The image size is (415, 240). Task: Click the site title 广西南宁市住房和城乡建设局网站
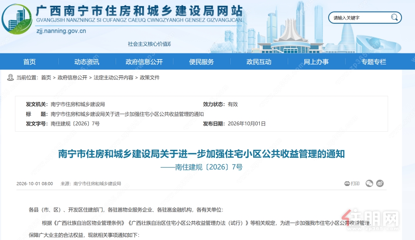click(x=139, y=11)
